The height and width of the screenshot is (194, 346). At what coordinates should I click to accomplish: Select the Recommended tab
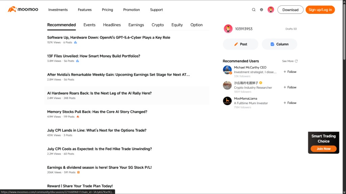tap(61, 25)
